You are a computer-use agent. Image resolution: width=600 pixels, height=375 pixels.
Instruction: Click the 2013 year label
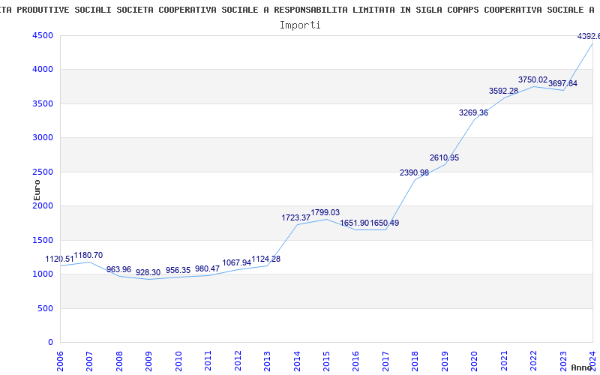[x=268, y=361]
